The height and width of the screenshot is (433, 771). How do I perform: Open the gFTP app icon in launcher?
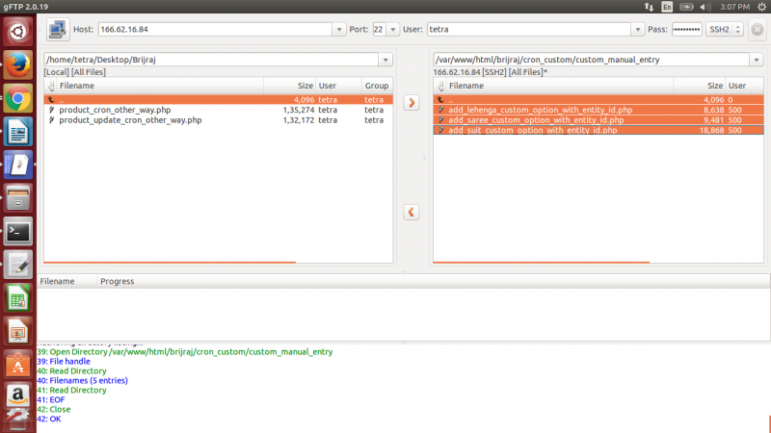pyautogui.click(x=18, y=165)
